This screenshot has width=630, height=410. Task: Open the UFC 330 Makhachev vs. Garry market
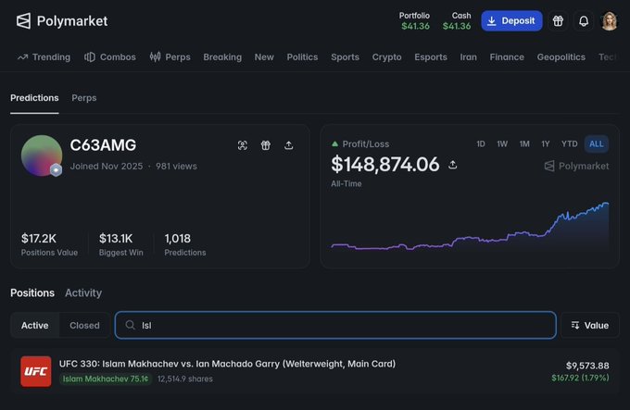(227, 364)
